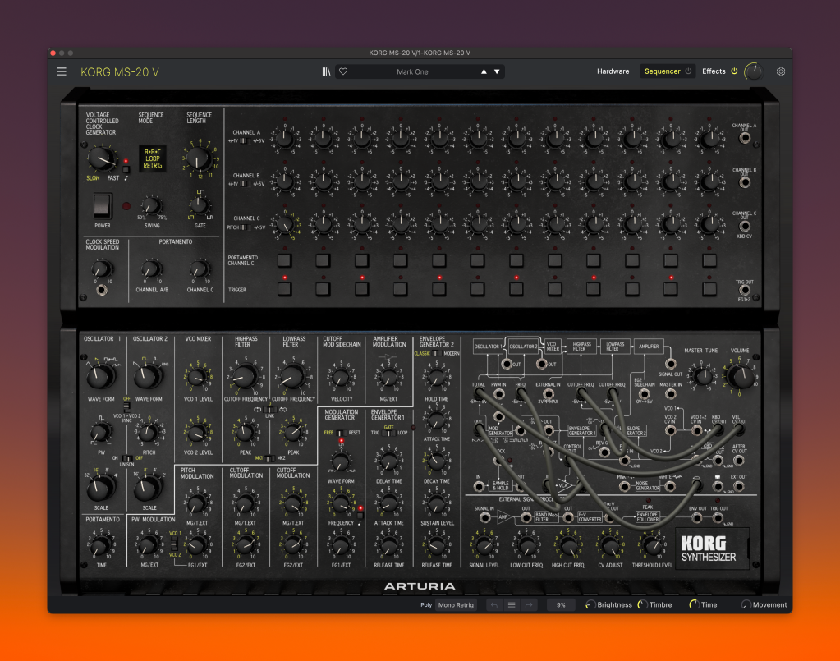Viewport: 840px width, 661px height.
Task: Click the undo arrow in bottom bar
Action: 493,605
